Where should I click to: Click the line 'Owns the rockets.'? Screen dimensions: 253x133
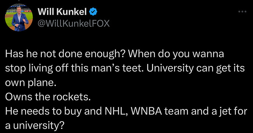[48, 97]
